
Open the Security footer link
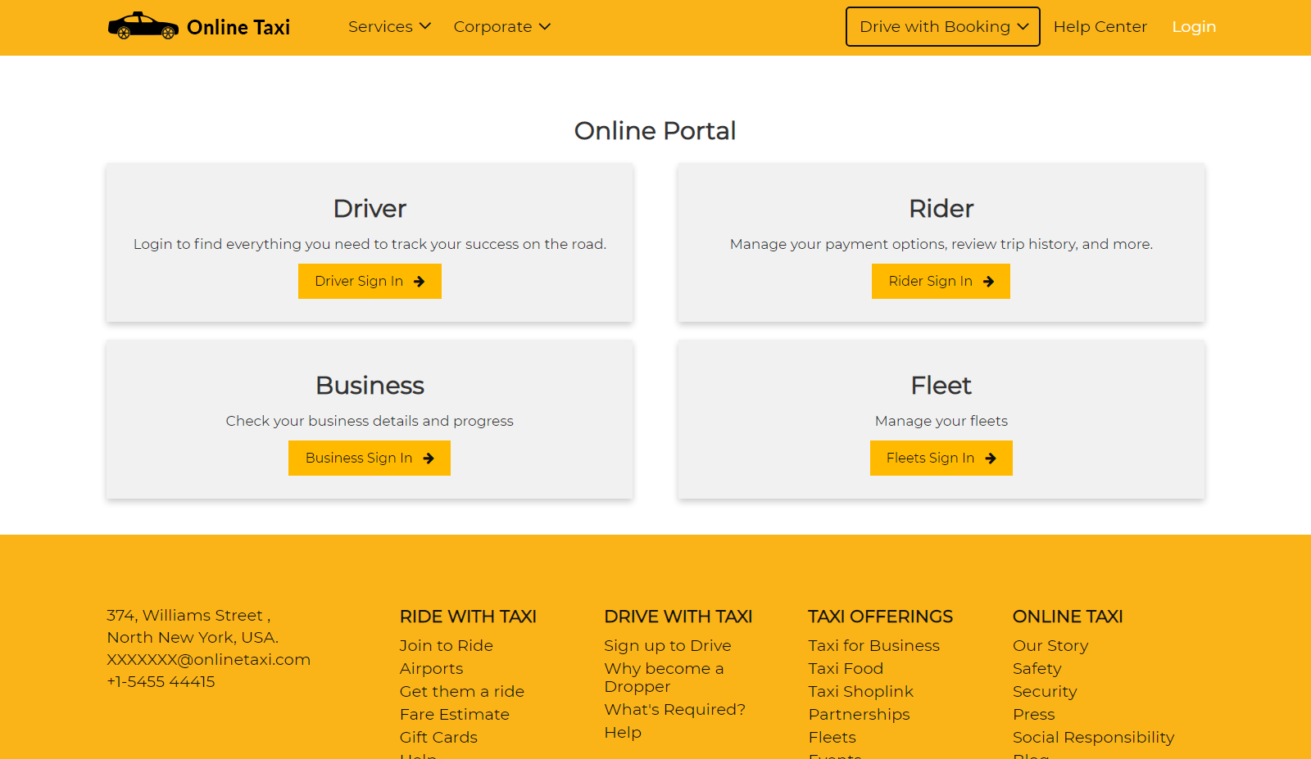[1045, 692]
